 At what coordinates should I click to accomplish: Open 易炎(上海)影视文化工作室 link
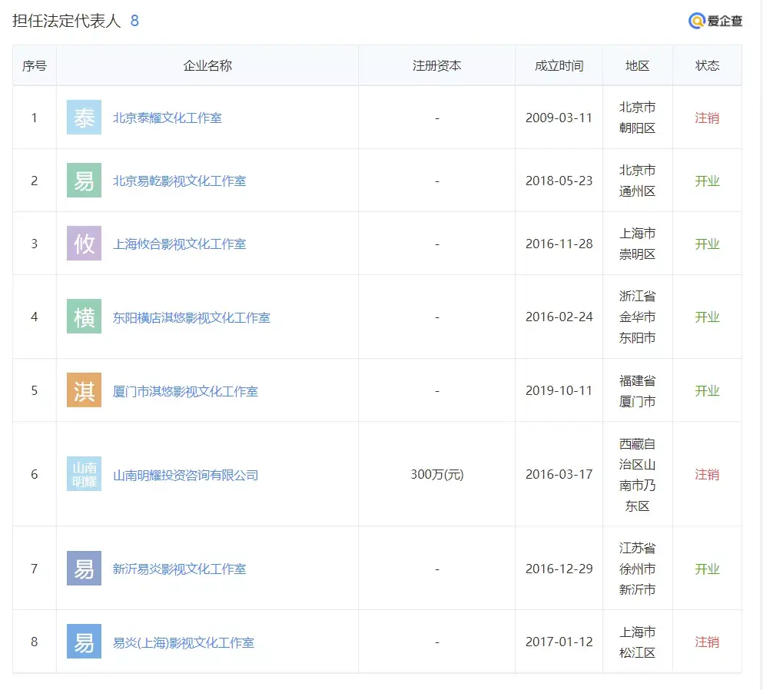[x=183, y=642]
